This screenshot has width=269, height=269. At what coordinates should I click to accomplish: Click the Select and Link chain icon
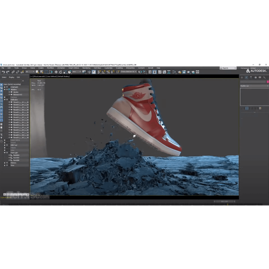pos(13,72)
